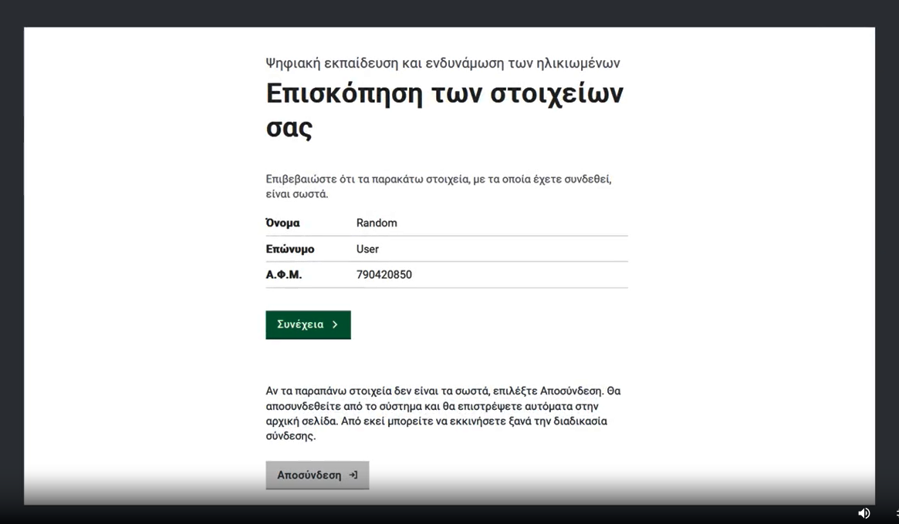Click the name value Random

coord(377,223)
